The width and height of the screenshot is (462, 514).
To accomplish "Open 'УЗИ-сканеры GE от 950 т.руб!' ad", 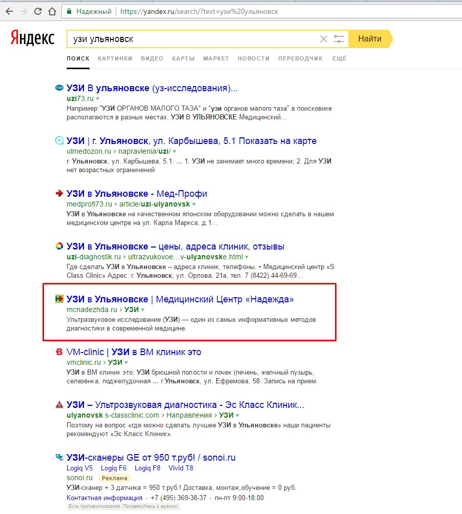I will [151, 458].
